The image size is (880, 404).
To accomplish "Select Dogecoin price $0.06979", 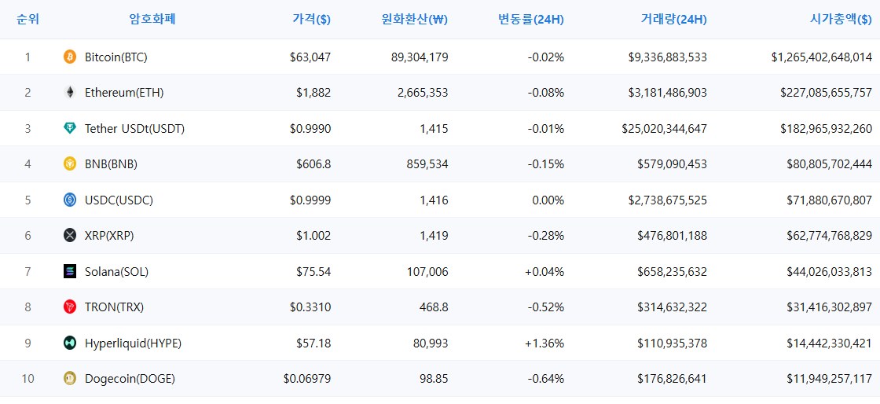I will [x=307, y=380].
